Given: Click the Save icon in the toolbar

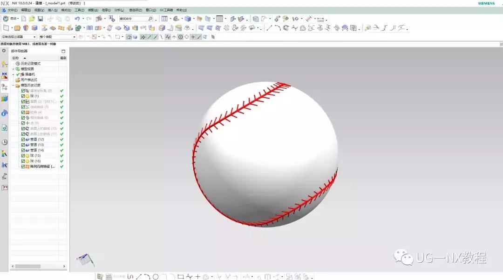Looking at the screenshot, I should pyautogui.click(x=41, y=19).
